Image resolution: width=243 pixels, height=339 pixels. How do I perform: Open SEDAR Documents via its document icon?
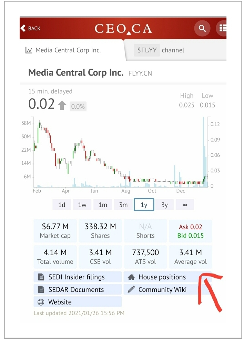pos(41,289)
